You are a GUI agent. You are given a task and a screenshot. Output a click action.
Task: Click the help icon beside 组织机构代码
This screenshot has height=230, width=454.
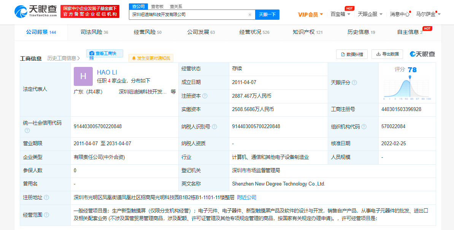pos(364,127)
